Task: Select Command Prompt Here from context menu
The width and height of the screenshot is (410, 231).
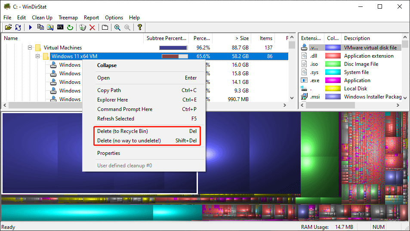Action: 144,109
